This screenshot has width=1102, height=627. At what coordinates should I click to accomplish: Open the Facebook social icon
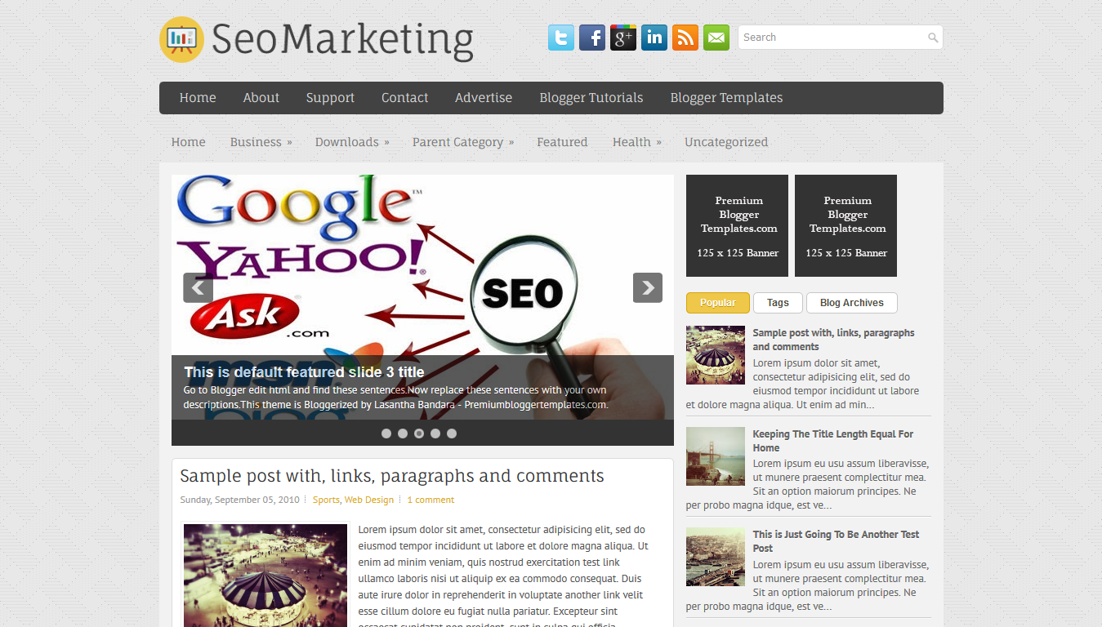click(x=592, y=38)
